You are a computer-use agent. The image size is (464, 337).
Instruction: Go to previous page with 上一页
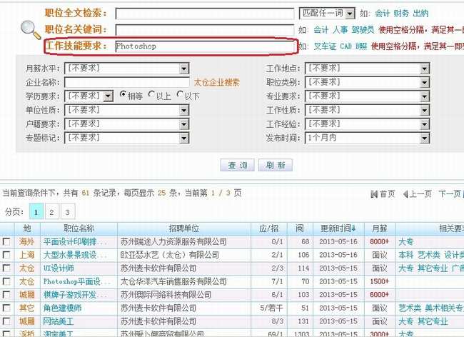[420, 193]
